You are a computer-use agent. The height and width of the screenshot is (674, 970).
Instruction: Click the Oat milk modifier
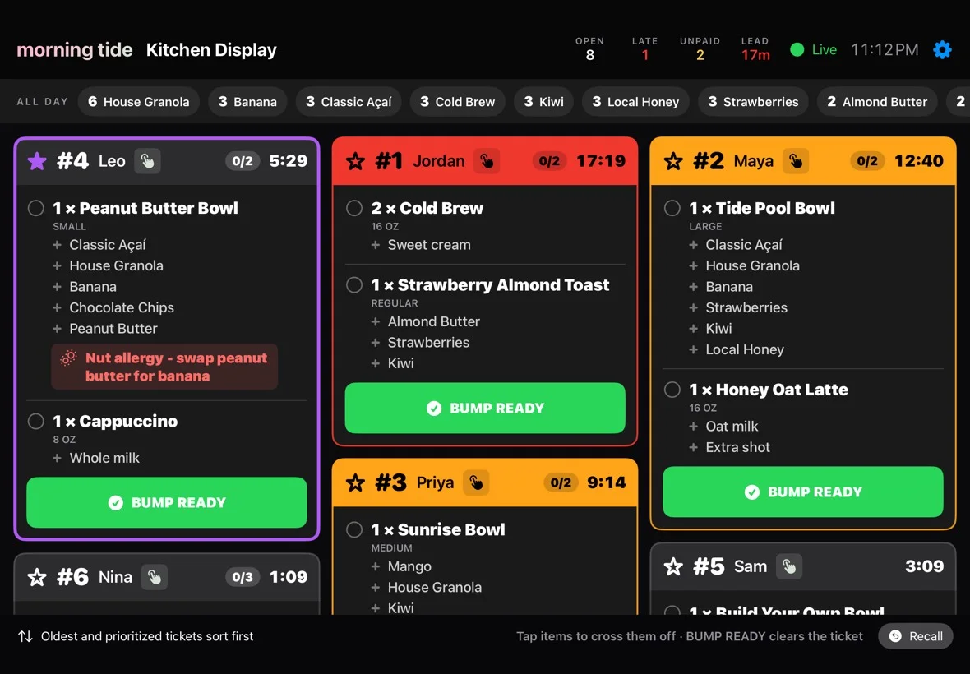pos(732,426)
